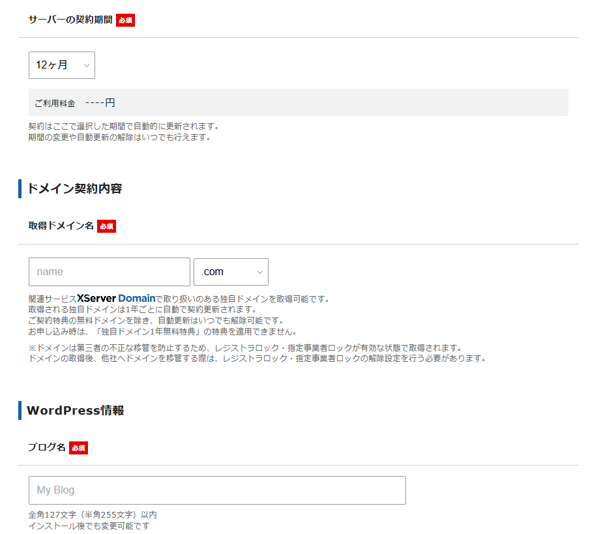
Task: Click the ドメイン契約内容 section heading
Action: click(74, 189)
